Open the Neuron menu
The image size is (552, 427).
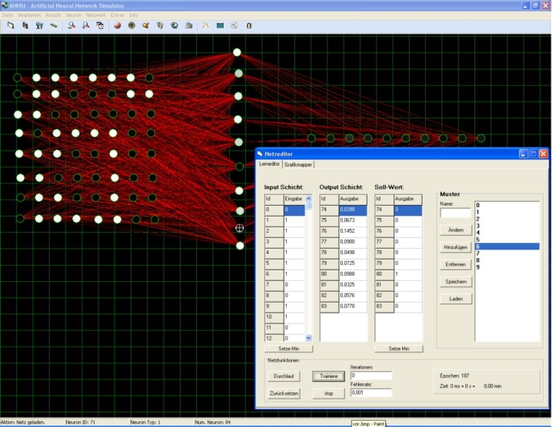74,15
